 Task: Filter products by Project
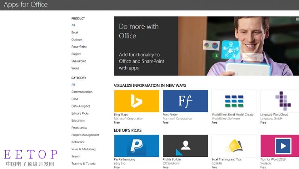(x=76, y=54)
